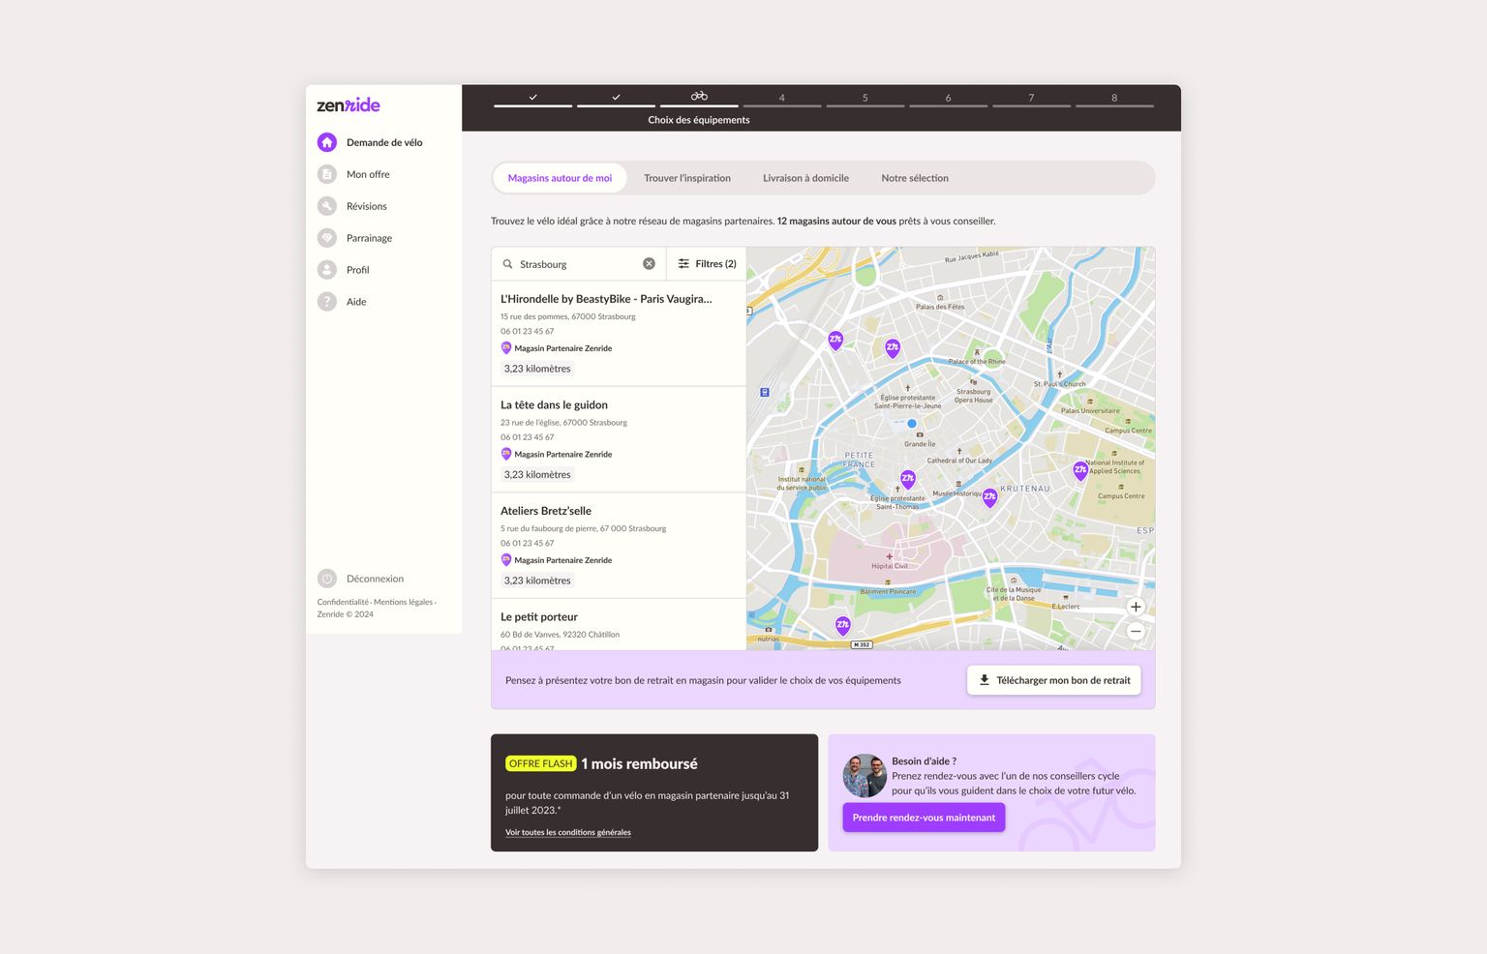Switch to Magasins autour de moi tab

[560, 178]
